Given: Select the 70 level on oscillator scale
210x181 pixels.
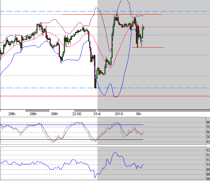Looking at the screenshot, I should click(208, 127).
